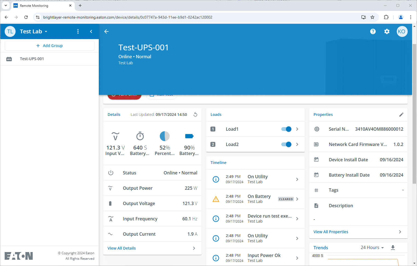The width and height of the screenshot is (417, 266).
Task: Click the browser address bar URL
Action: click(128, 17)
